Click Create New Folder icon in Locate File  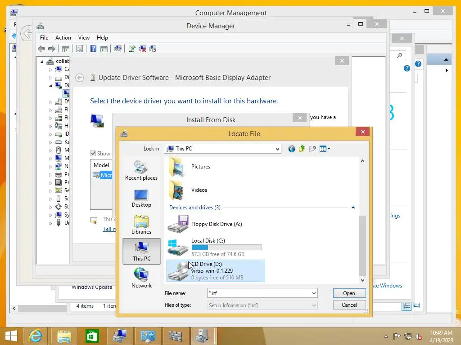[312, 149]
